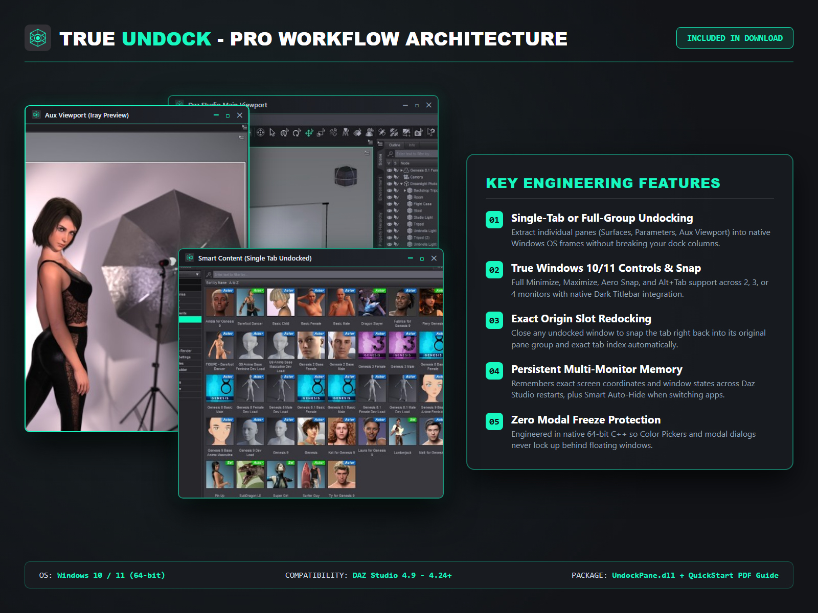Pick the Active Pose bone tool
The image size is (818, 613).
click(333, 132)
